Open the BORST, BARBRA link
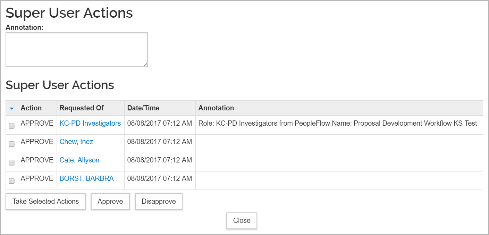 (87, 178)
